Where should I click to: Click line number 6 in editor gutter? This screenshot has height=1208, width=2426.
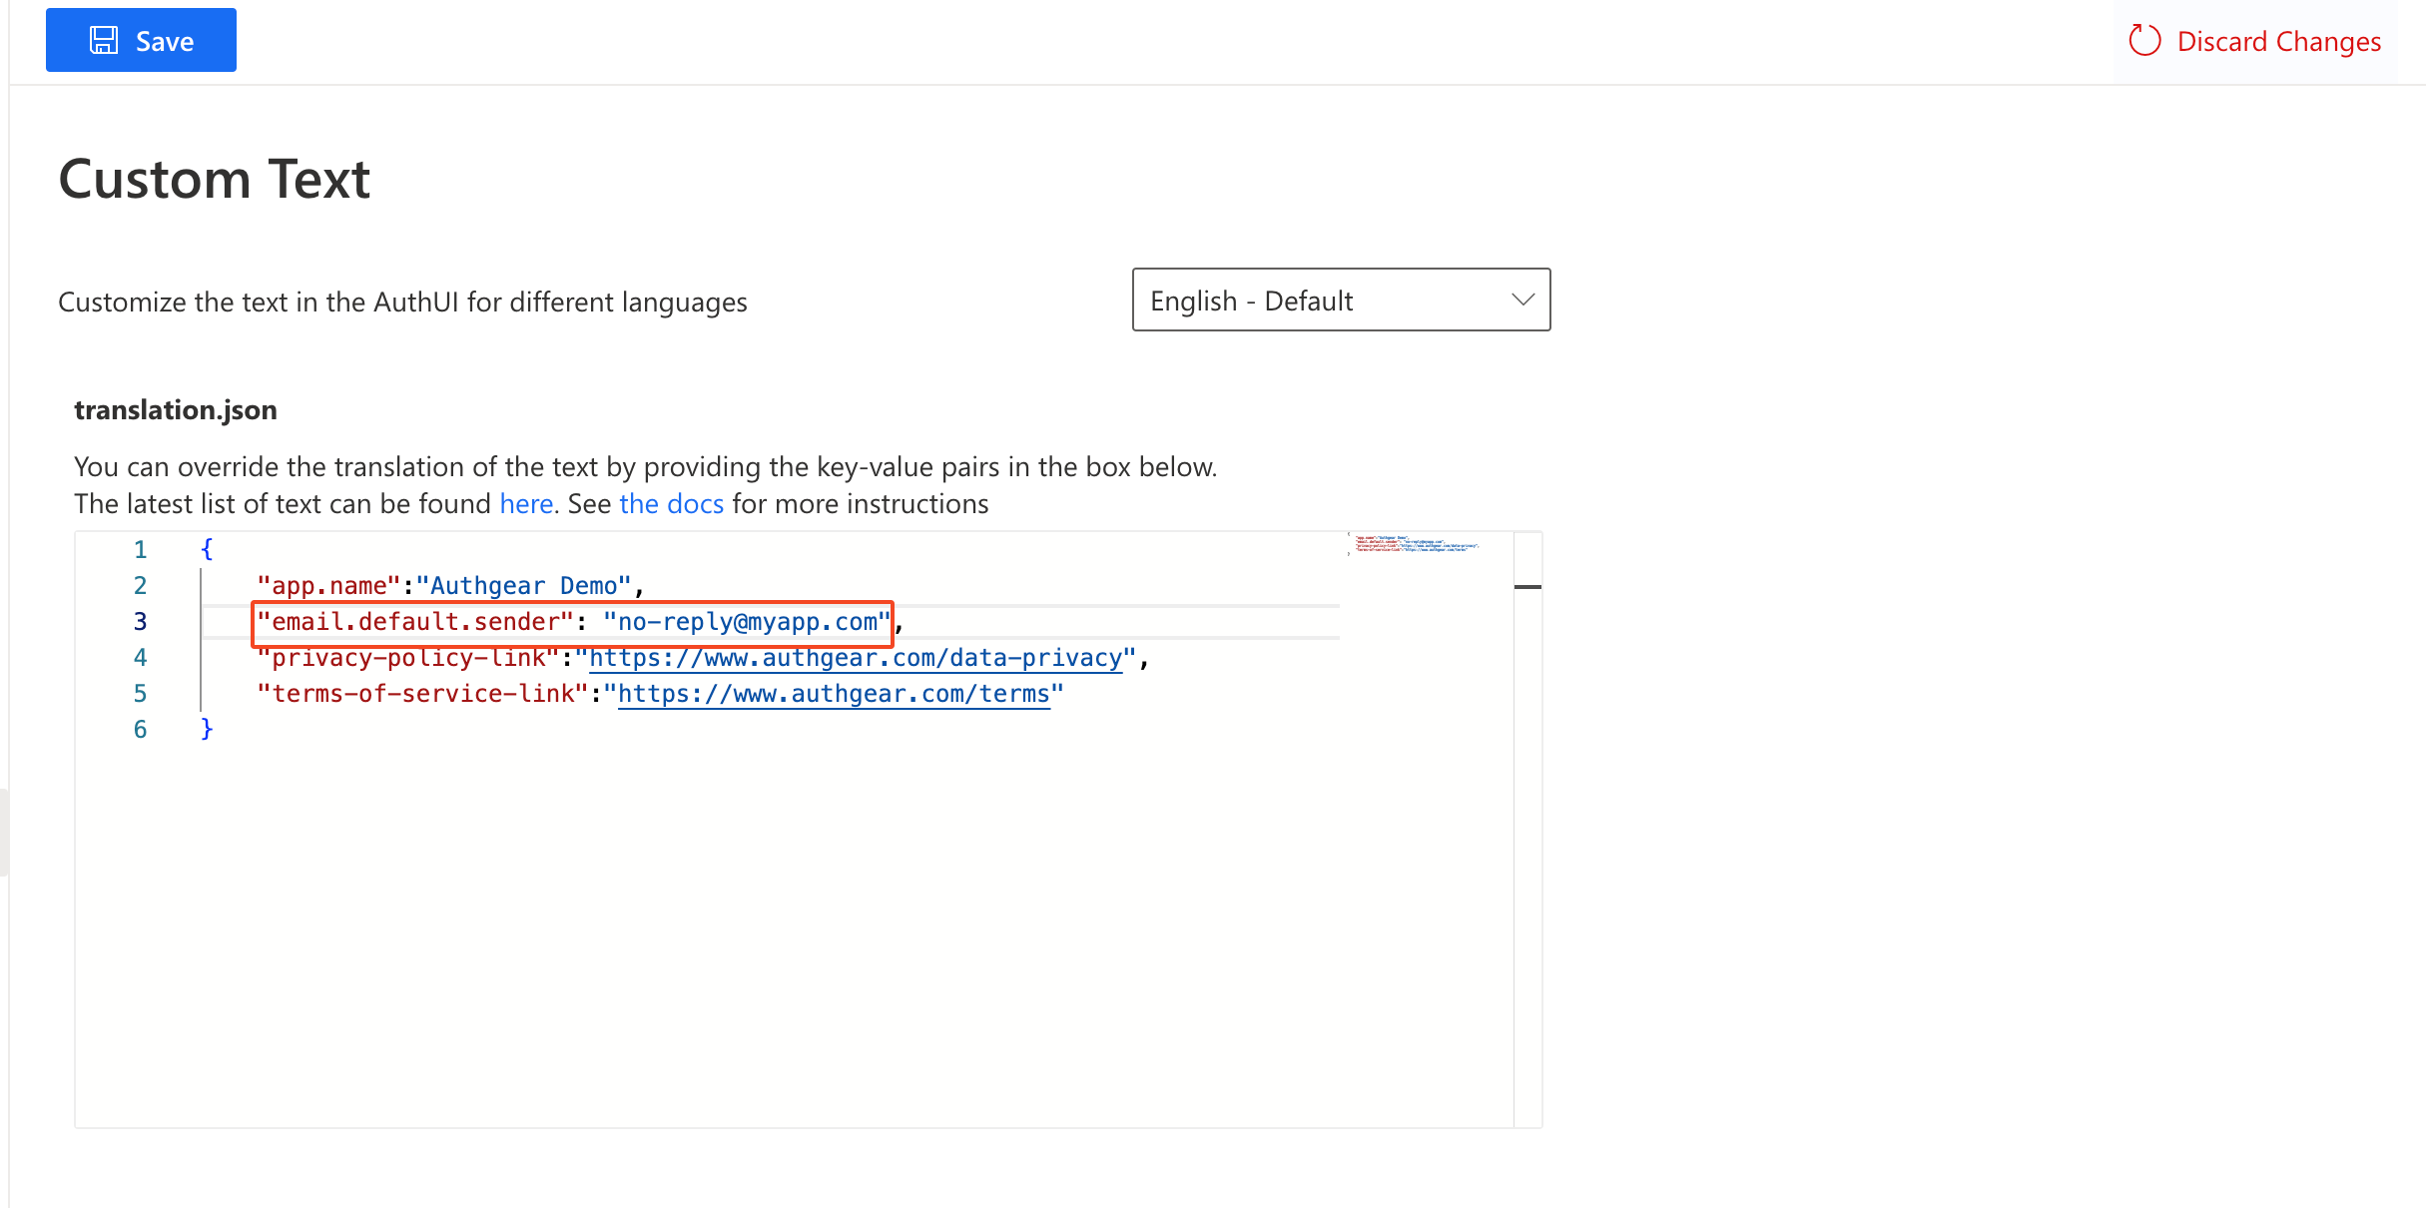(140, 730)
